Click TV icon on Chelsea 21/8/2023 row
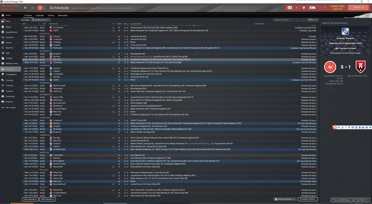The image size is (372, 204). tap(114, 42)
